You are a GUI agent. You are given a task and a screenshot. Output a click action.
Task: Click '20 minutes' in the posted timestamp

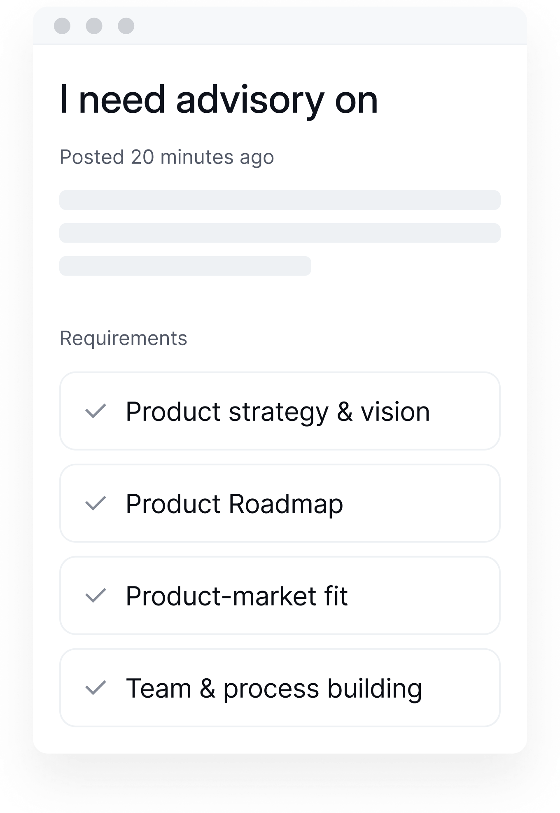point(182,157)
